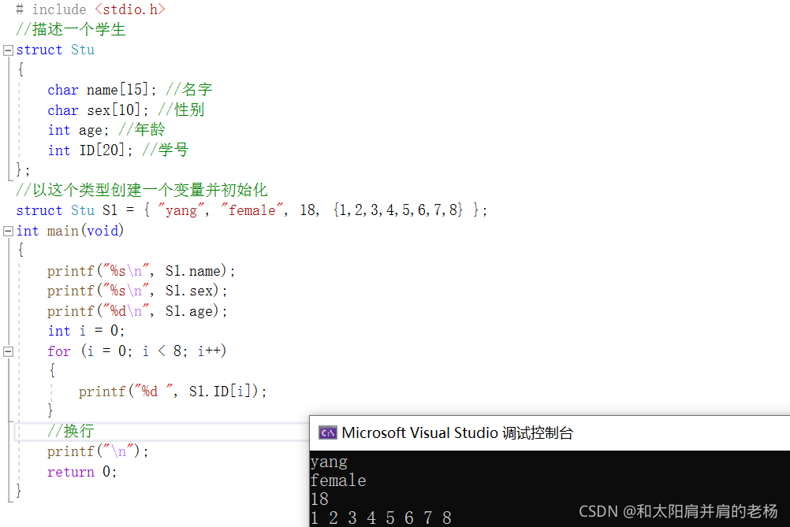Click the int i = 0 line
Image resolution: width=790 pixels, height=527 pixels.
click(x=86, y=331)
